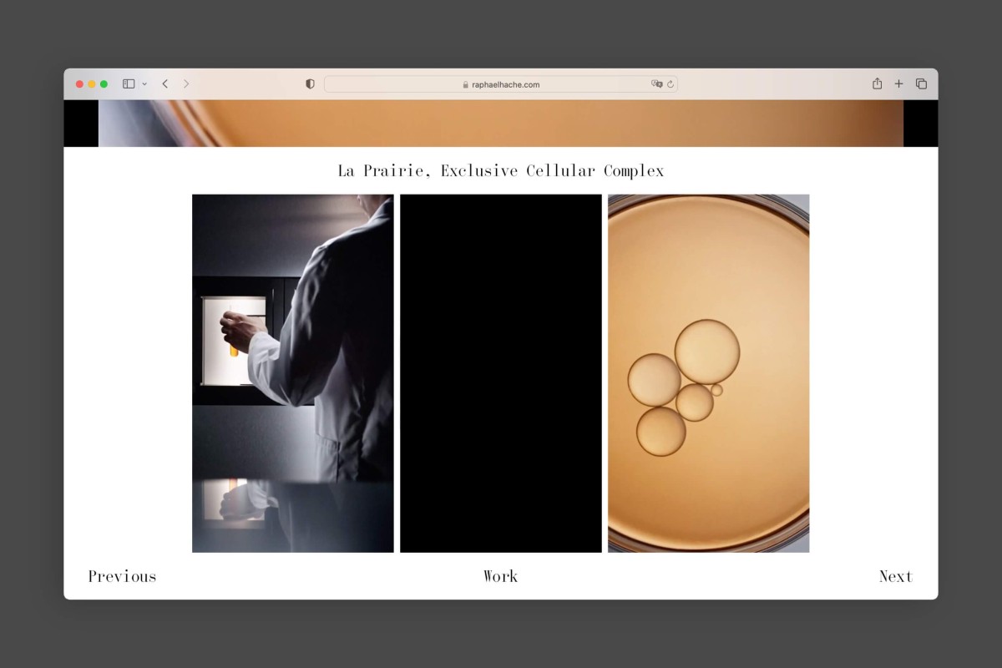Open the translate page icon
Image resolution: width=1002 pixels, height=668 pixels.
656,84
